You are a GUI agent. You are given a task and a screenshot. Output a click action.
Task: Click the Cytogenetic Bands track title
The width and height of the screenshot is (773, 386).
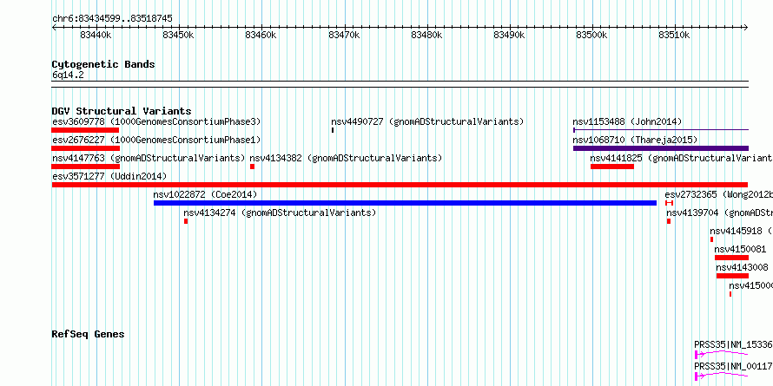pyautogui.click(x=103, y=64)
